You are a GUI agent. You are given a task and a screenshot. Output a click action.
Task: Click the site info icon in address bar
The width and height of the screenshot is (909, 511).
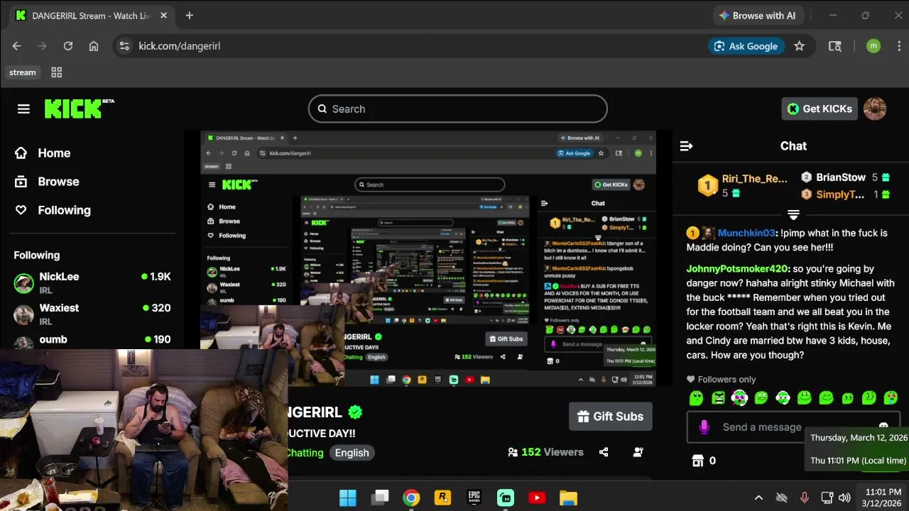[124, 46]
